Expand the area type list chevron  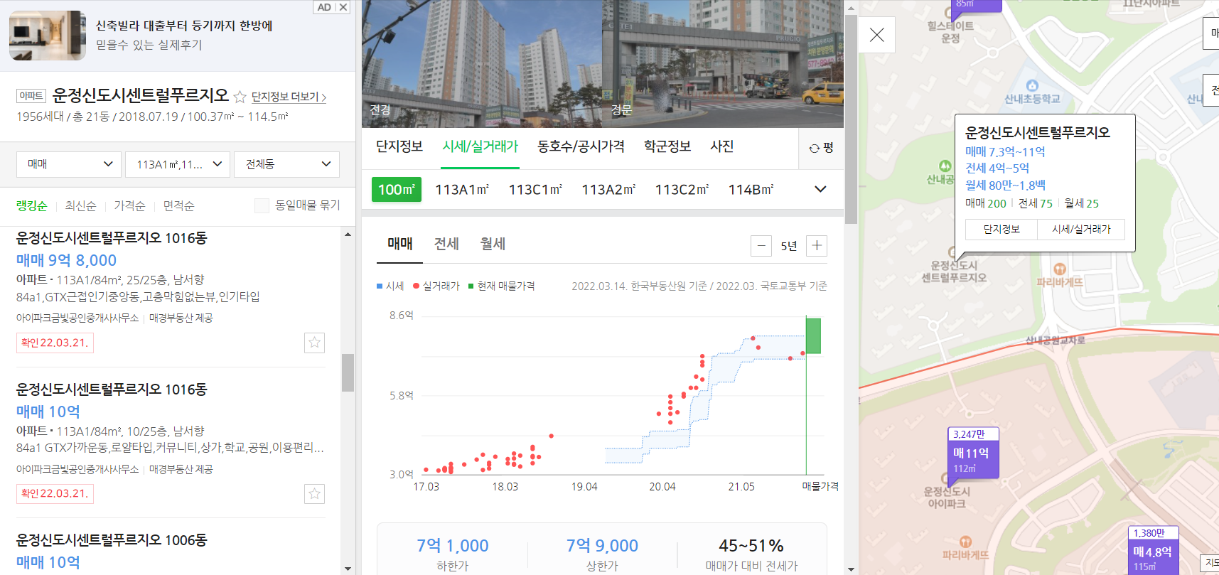[820, 189]
